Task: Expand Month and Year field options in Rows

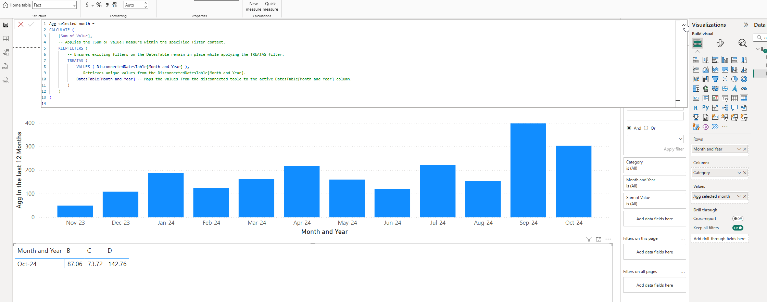Action: [739, 149]
